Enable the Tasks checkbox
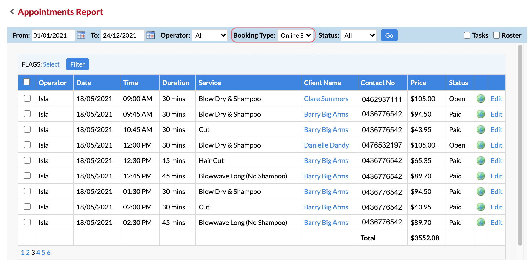 tap(467, 35)
